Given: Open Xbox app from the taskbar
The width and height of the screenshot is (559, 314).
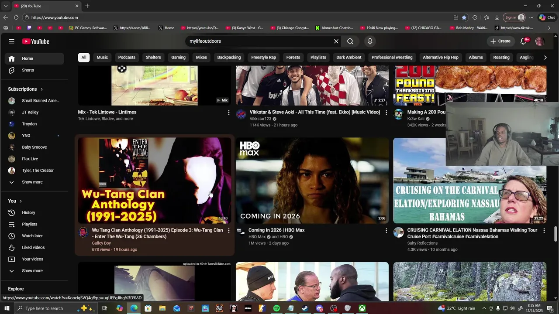Looking at the screenshot, I should [x=362, y=308].
